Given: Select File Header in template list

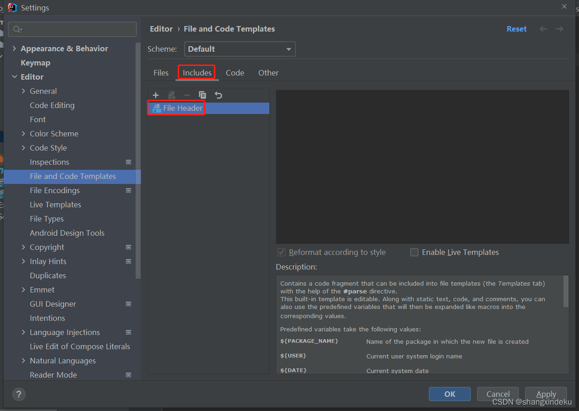Looking at the screenshot, I should point(208,108).
